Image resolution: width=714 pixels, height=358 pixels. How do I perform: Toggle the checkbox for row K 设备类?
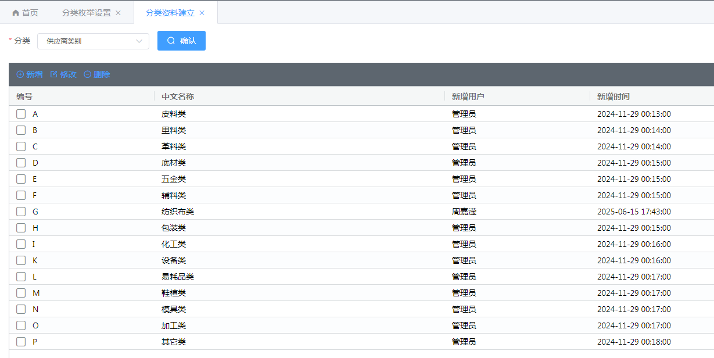[x=21, y=260]
